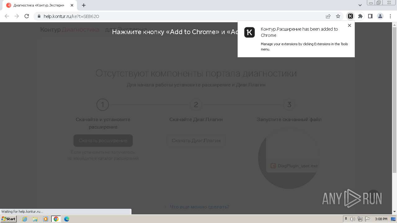Click the Запустите скачанный файл step label
Screen dimensions: 397x223
point(289,119)
